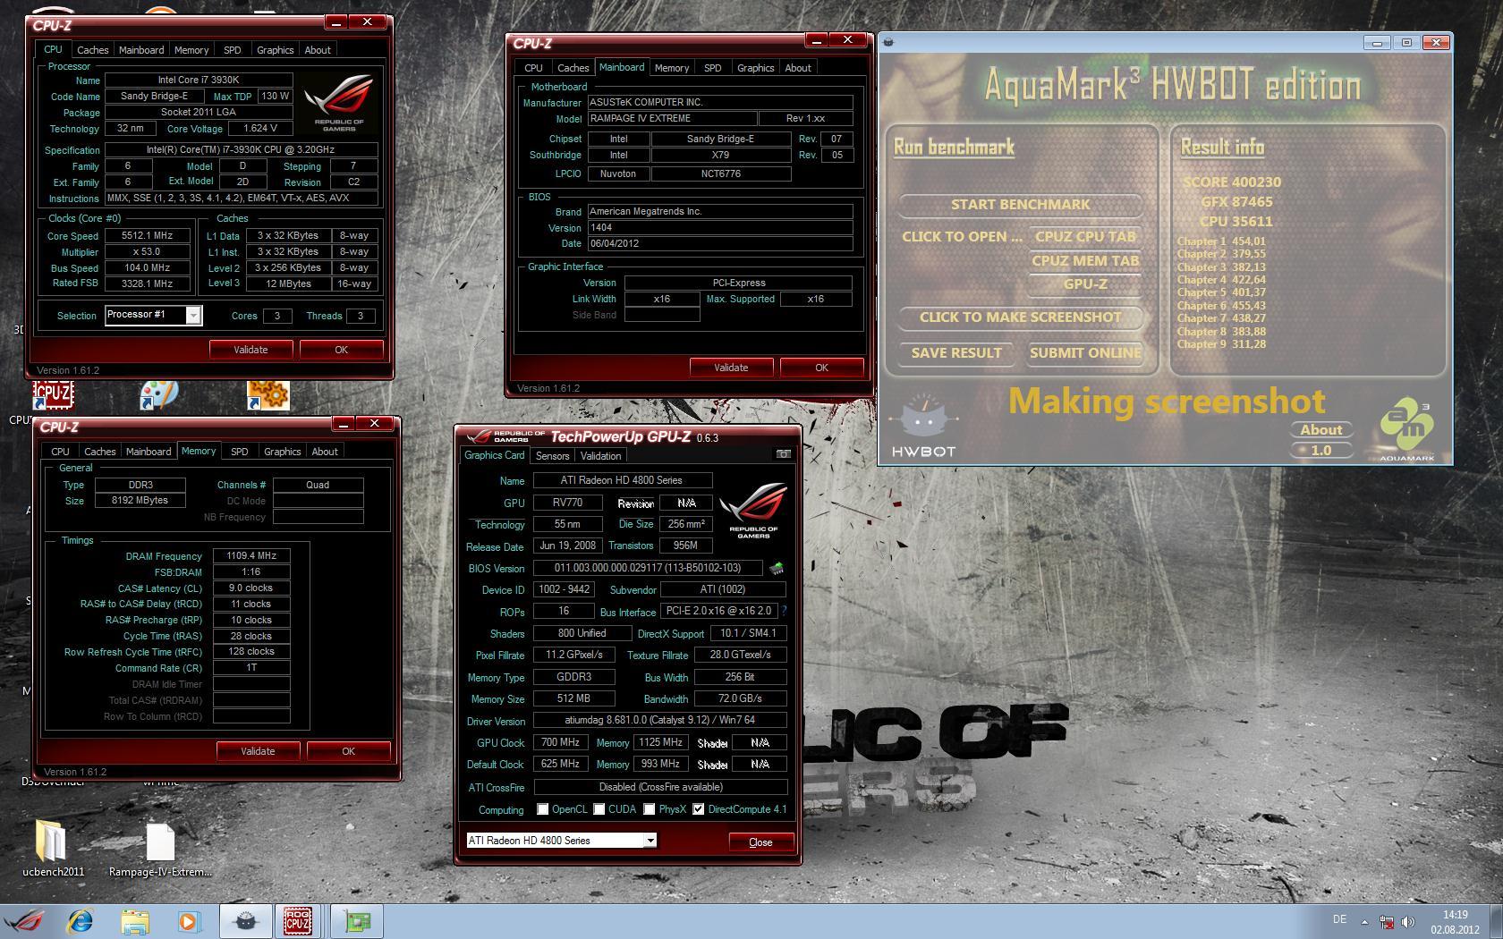Open the Paint palette desktop shortcut
The width and height of the screenshot is (1503, 939).
pyautogui.click(x=159, y=394)
